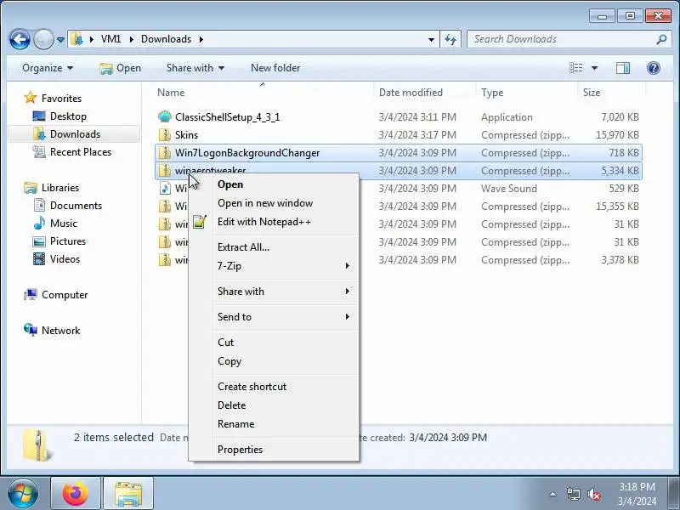Open the Windows Start menu orb
Viewport: 680px width, 510px height.
tap(23, 494)
